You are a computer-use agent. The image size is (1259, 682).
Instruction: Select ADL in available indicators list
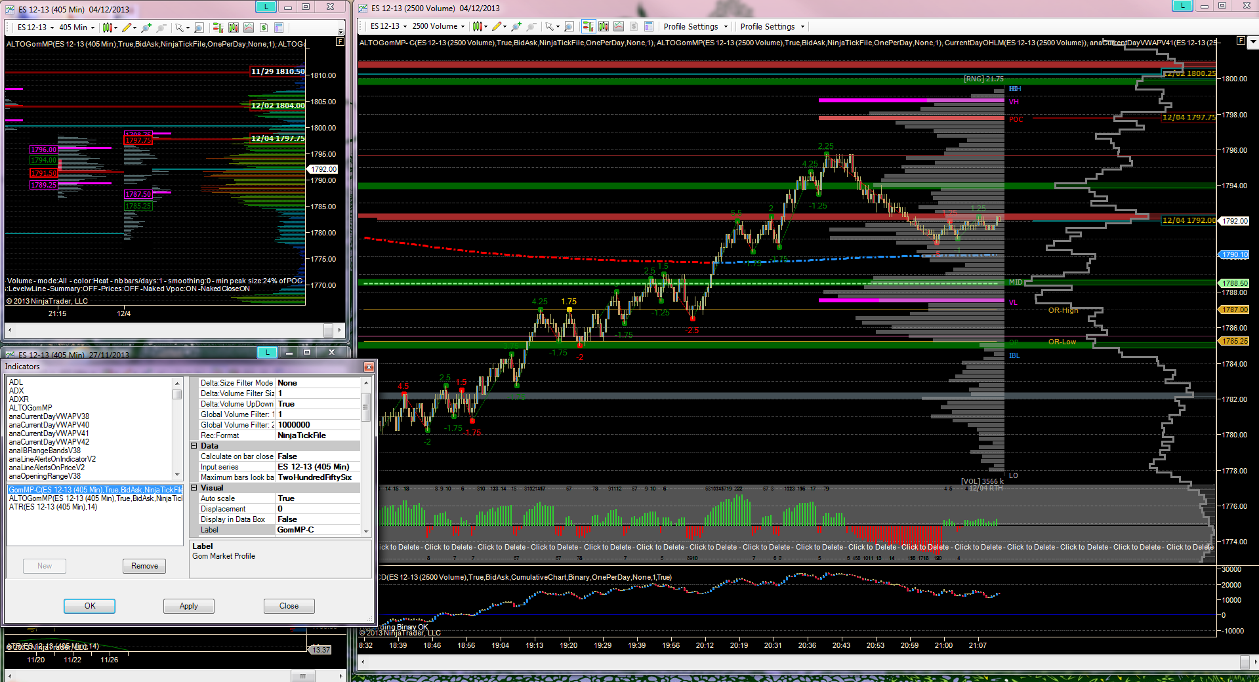coord(16,382)
